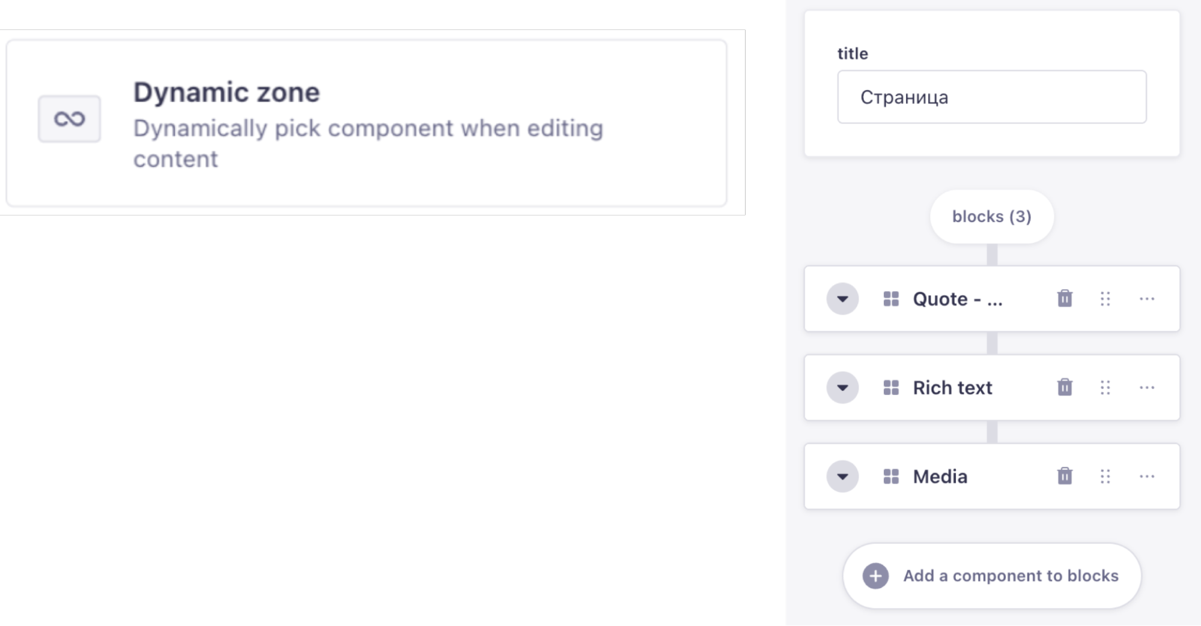Expand the Rich text block

point(842,388)
